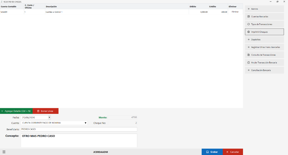Click the C. Costo / Oficina cell value 1
This screenshot has width=288, height=155.
pos(35,12)
